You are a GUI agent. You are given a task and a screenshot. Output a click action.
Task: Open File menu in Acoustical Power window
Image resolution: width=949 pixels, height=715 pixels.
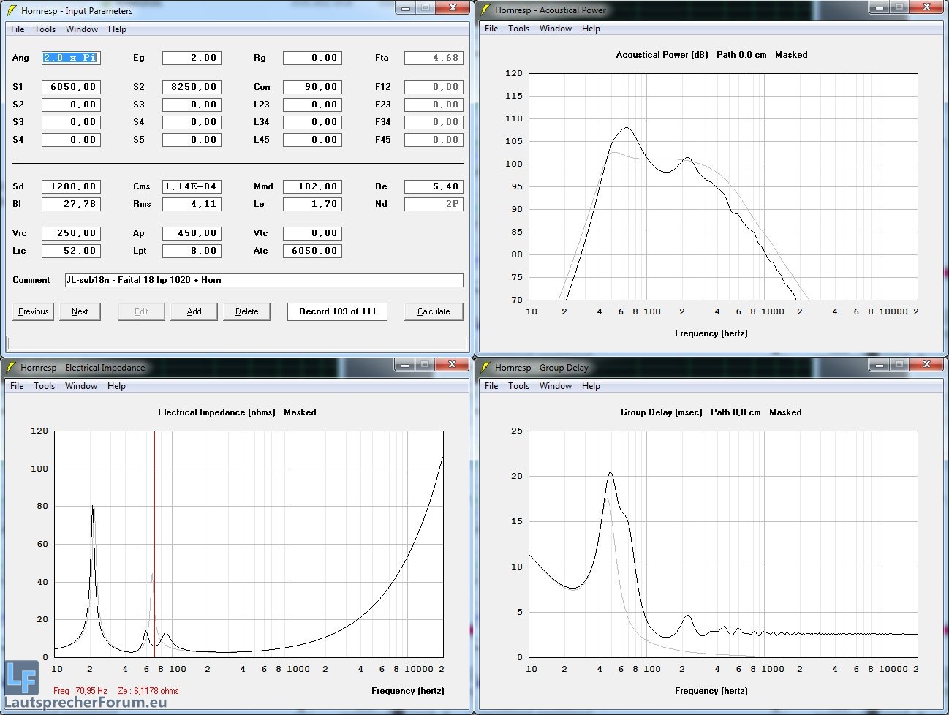click(491, 29)
